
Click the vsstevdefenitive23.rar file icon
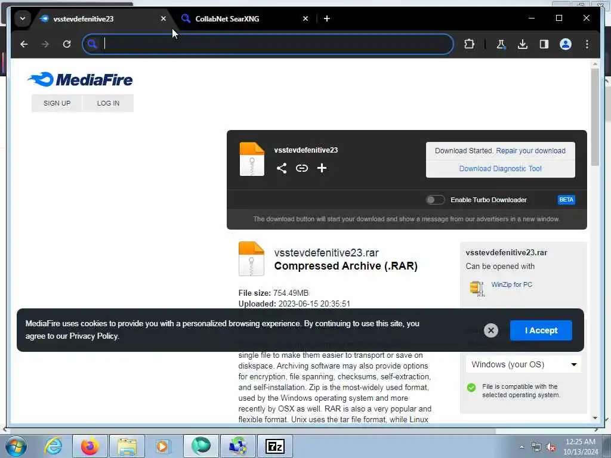[x=251, y=259]
